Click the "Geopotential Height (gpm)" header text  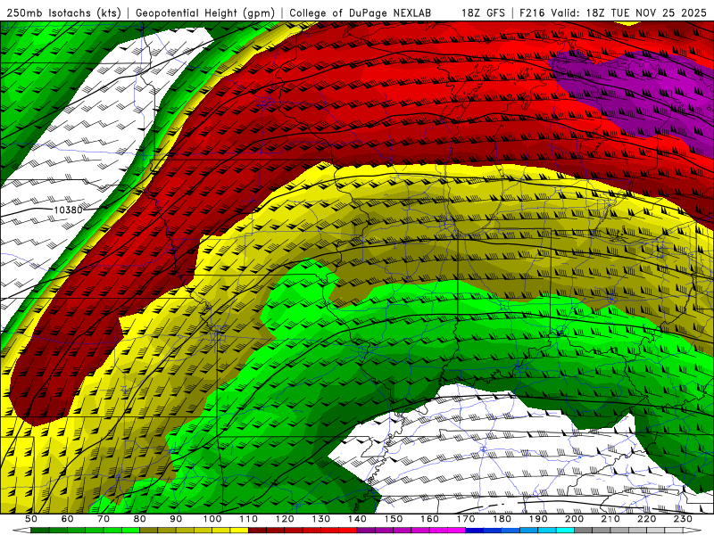point(205,13)
